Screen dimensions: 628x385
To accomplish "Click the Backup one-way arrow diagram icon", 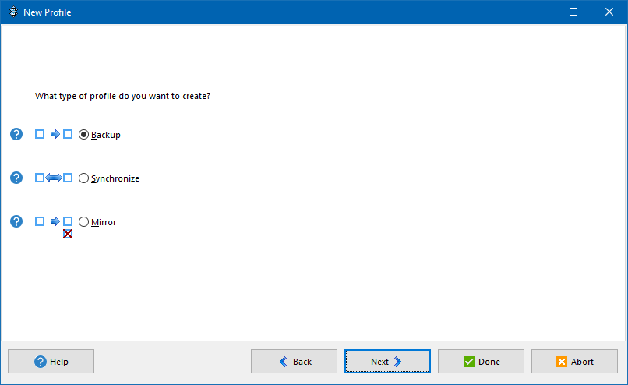I will (x=54, y=134).
